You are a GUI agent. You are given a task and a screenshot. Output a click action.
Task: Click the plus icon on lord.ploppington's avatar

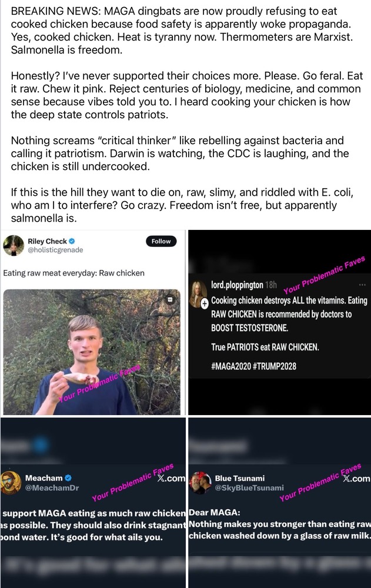coord(204,304)
